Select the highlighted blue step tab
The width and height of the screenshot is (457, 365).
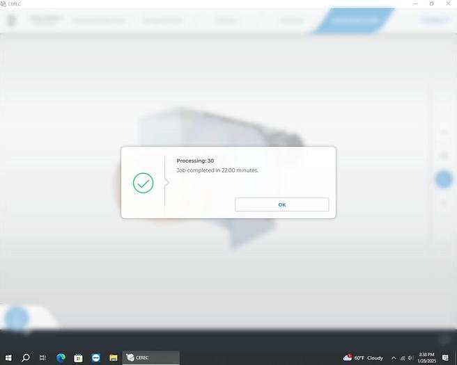pos(355,20)
